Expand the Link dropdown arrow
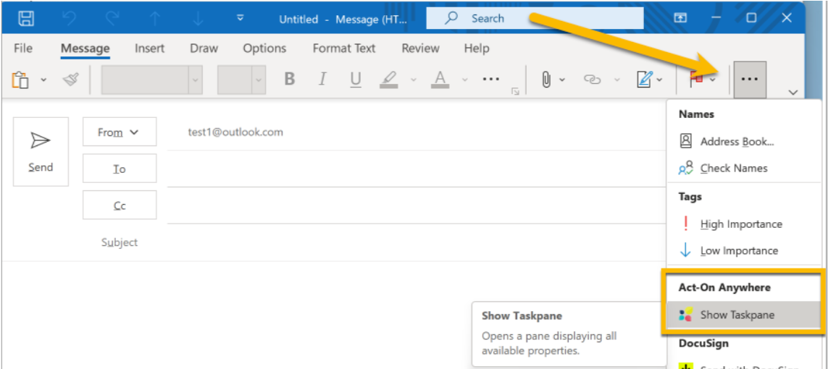Viewport: 828px width, 369px height. [x=616, y=80]
